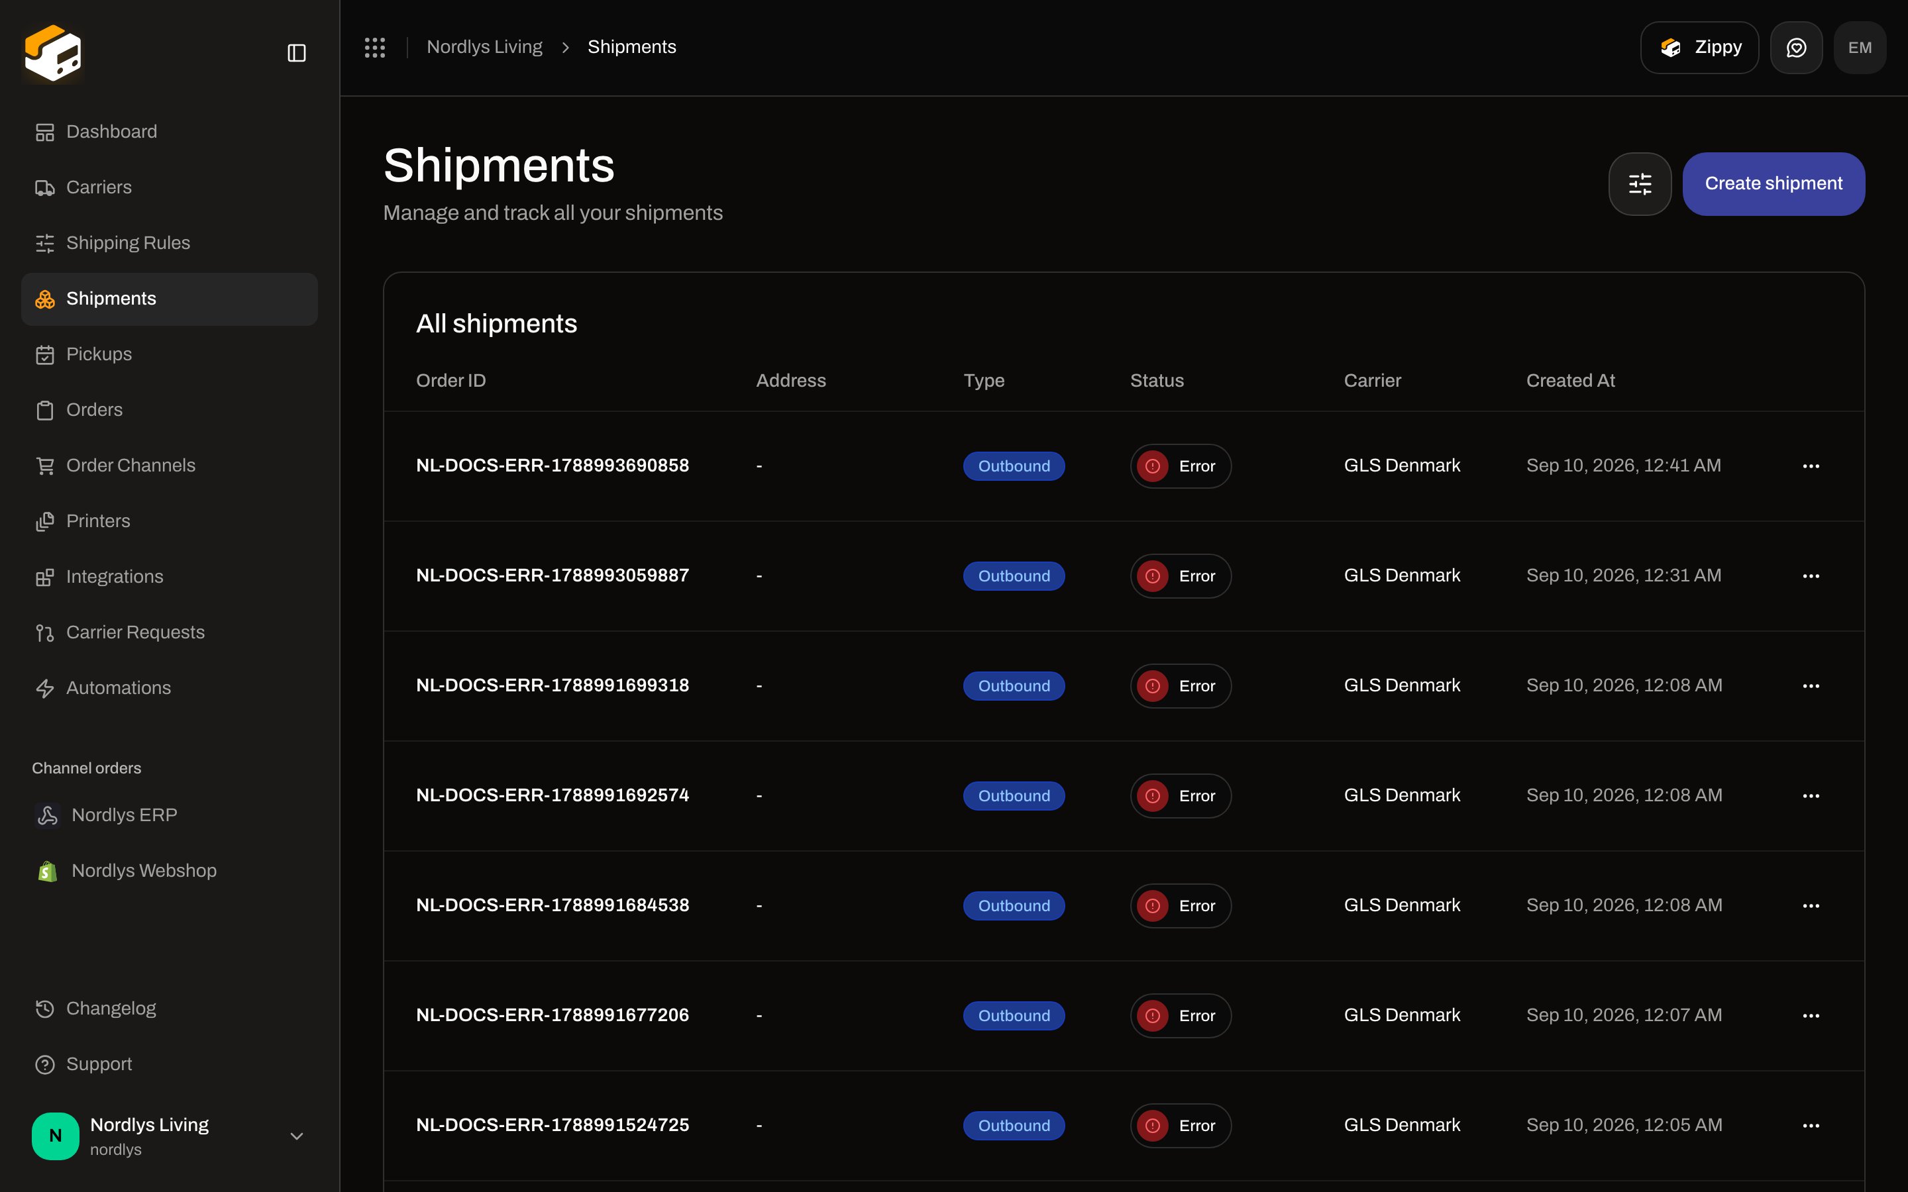This screenshot has height=1192, width=1908.
Task: Open shipment NL-DOCS-ERR-1788991692574
Action: coord(553,795)
